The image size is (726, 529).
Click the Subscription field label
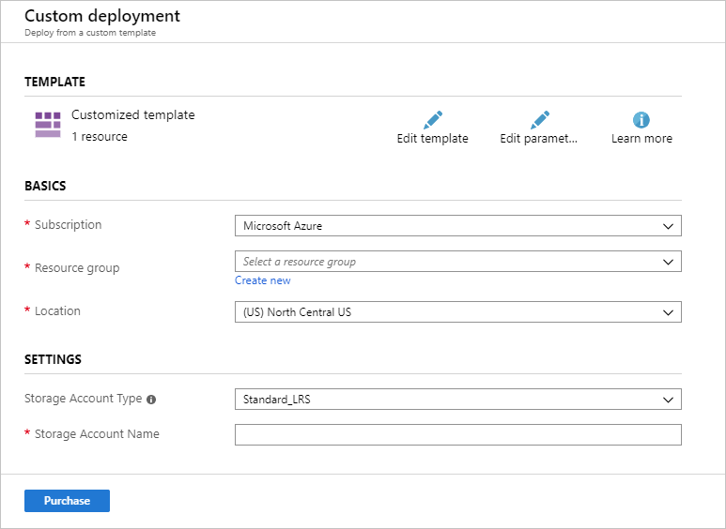(68, 225)
